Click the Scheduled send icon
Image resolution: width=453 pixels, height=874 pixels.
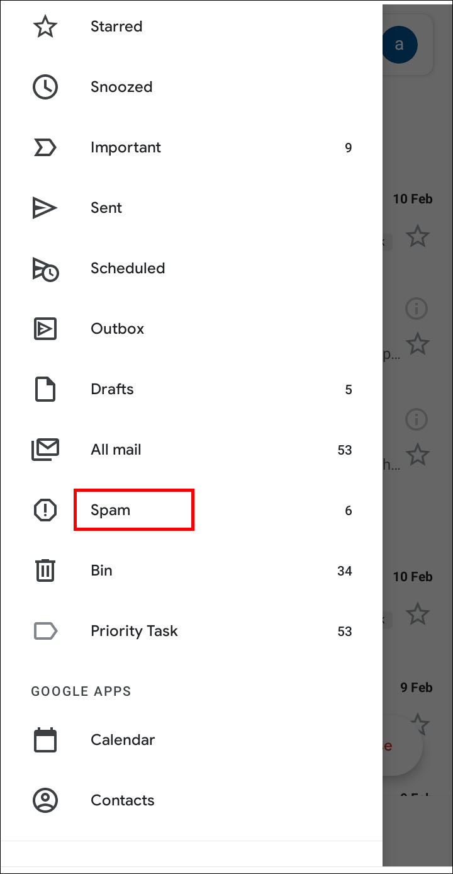click(x=45, y=269)
